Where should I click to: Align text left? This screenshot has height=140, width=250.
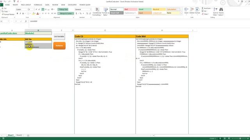click(43, 14)
